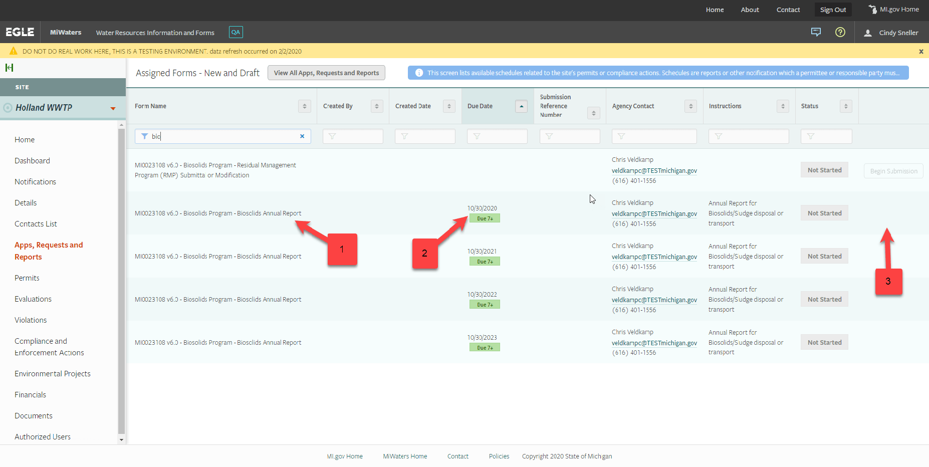The image size is (929, 467).
Task: Click the EGLE logo
Action: [20, 32]
